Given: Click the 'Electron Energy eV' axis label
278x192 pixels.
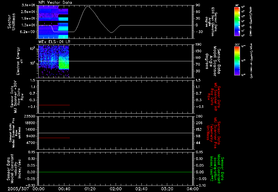Looking at the screenshot, I should click(20, 61).
